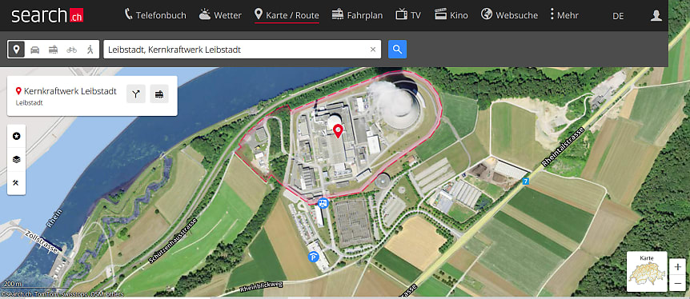Click the red location pin on the map

[x=338, y=131]
